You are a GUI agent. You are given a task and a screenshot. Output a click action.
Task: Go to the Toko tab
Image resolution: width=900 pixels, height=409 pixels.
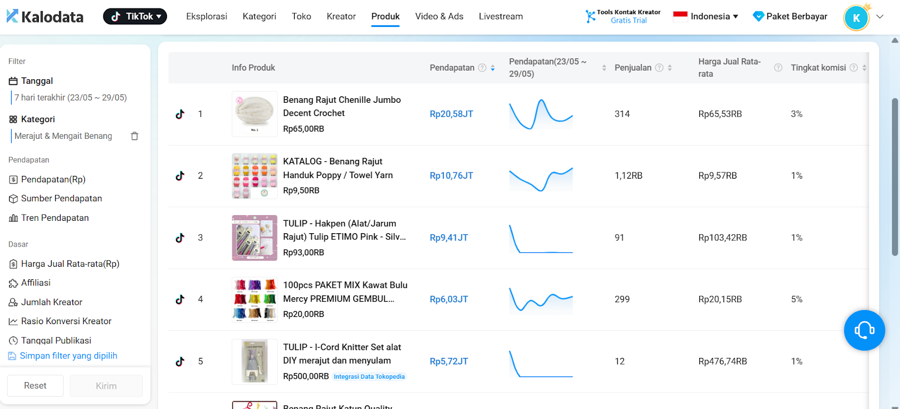click(x=301, y=16)
